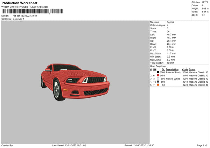Click the Total Bobbin value 82.09ft
This screenshot has height=148, width=210.
170,63
